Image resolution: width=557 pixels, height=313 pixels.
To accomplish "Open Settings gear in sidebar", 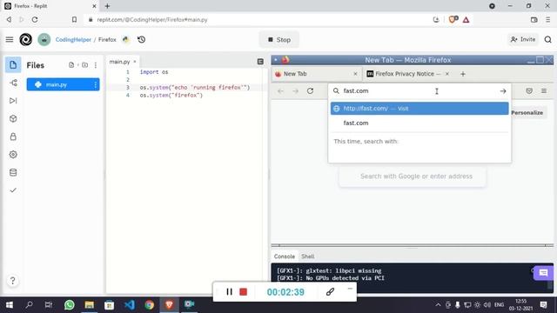I will (13, 155).
